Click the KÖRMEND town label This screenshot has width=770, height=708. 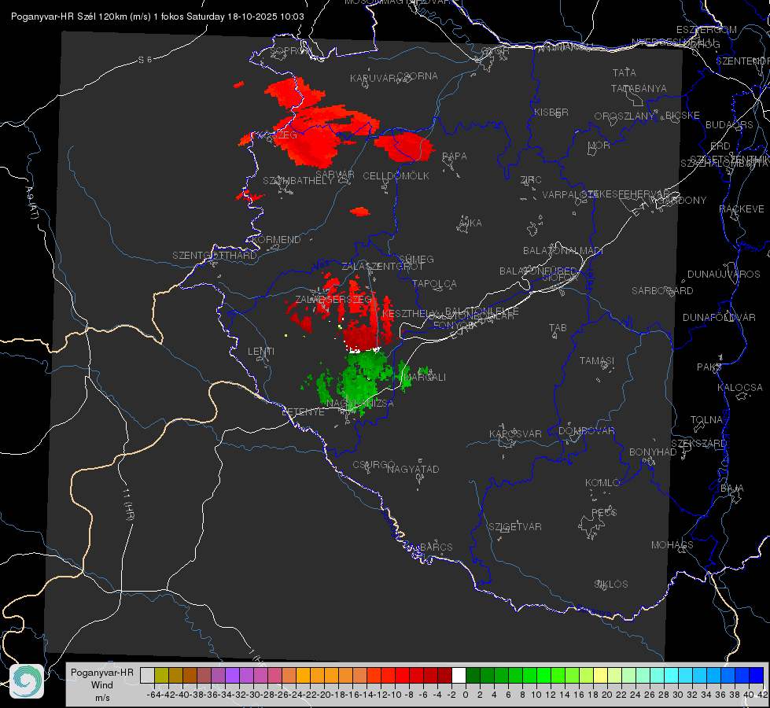[275, 239]
